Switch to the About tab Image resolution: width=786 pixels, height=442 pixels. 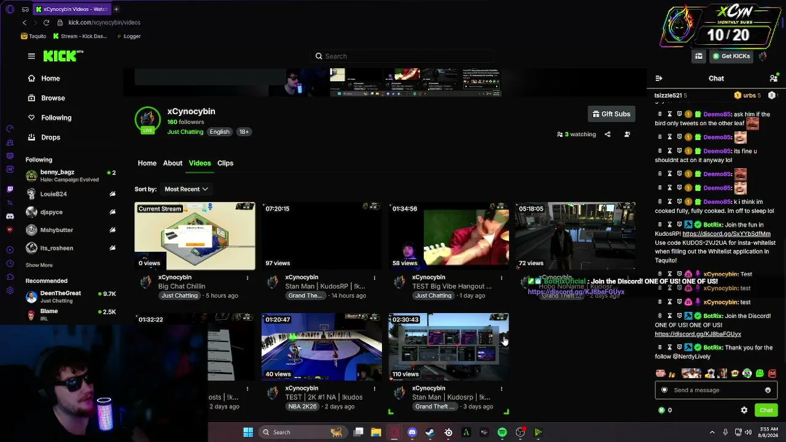click(173, 163)
